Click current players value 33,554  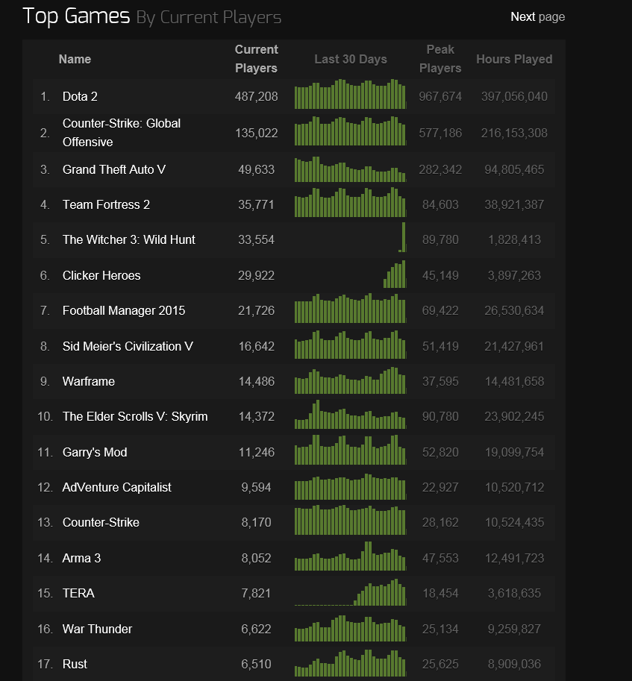[x=256, y=239]
